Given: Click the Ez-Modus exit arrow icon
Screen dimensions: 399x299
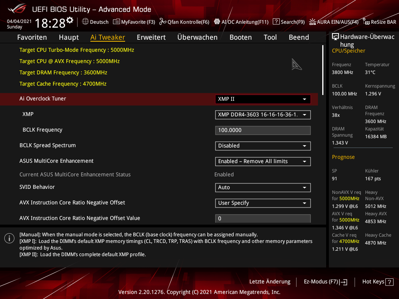Looking at the screenshot, I should (343, 282).
